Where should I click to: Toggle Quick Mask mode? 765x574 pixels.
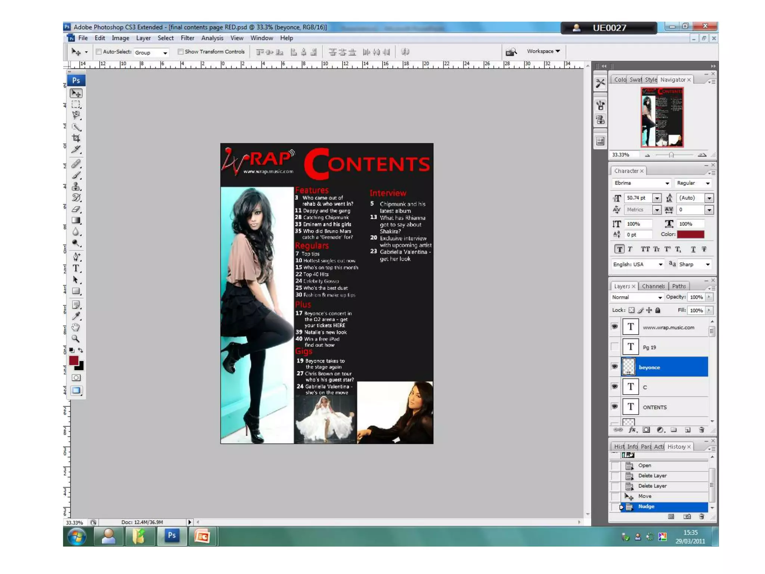click(x=76, y=378)
